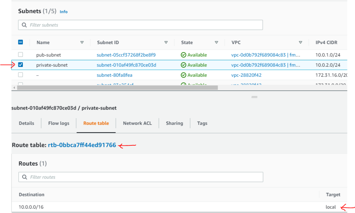Click the search icon in Filter routes

pos(24,177)
